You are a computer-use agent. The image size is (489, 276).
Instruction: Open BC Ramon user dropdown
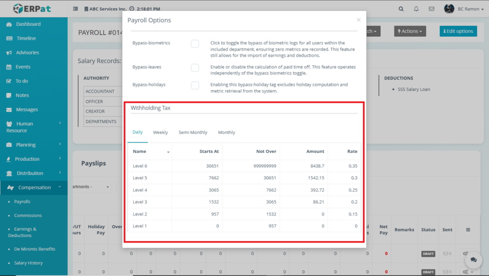pyautogui.click(x=470, y=9)
